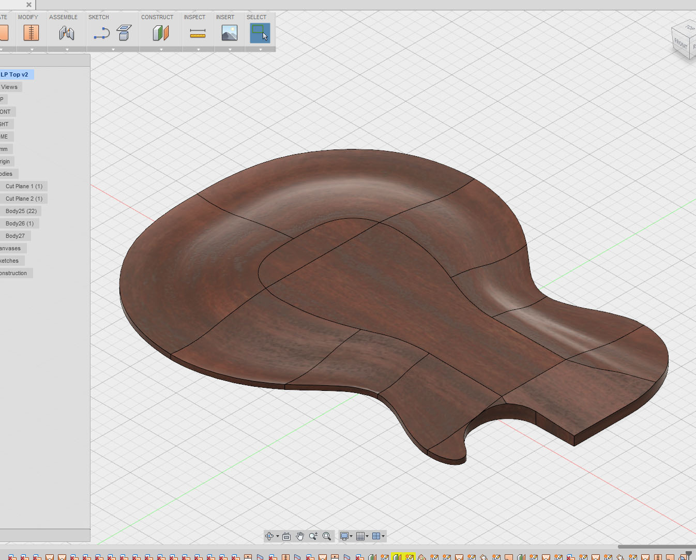The height and width of the screenshot is (560, 696).
Task: Click the FRONT face of the ViewCube
Action: click(x=680, y=43)
